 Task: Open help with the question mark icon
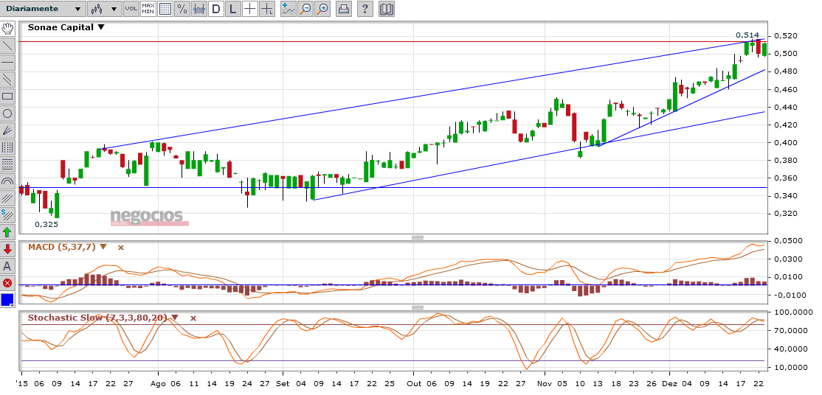(x=365, y=9)
